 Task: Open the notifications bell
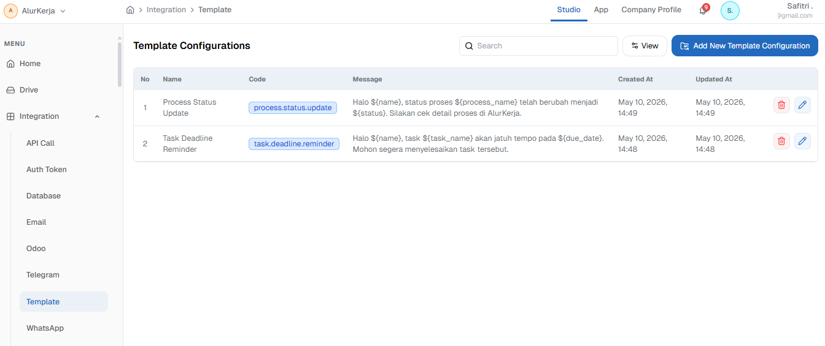703,10
